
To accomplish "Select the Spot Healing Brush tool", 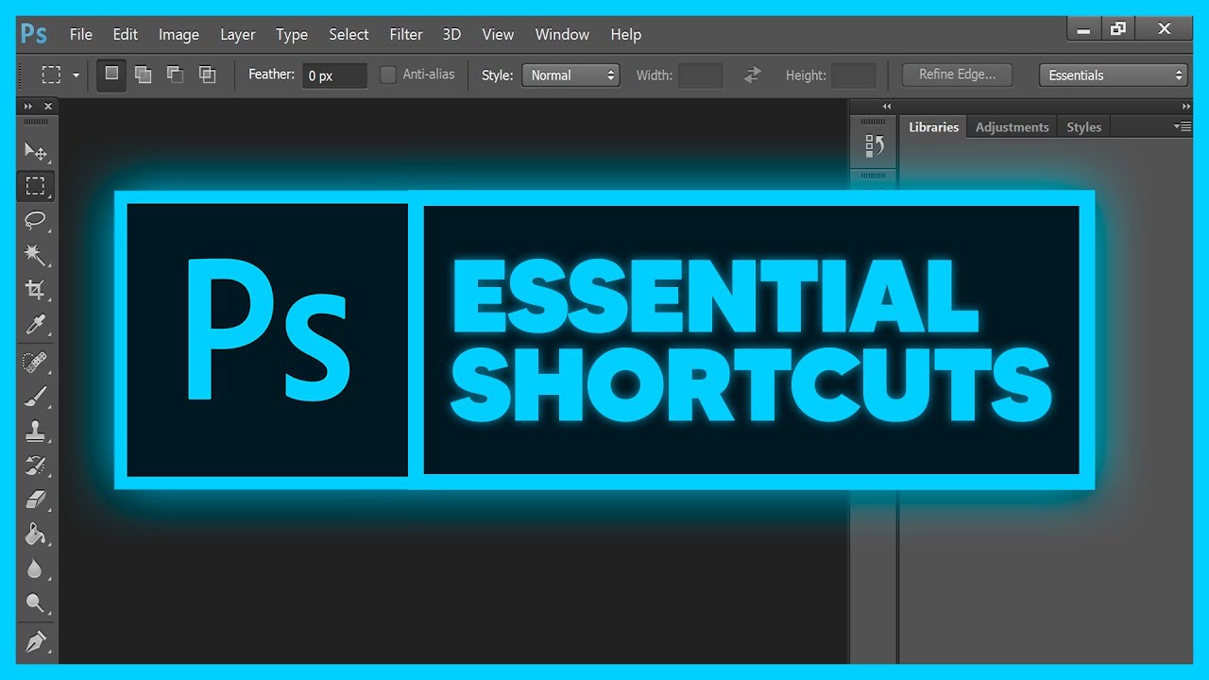I will (x=35, y=362).
